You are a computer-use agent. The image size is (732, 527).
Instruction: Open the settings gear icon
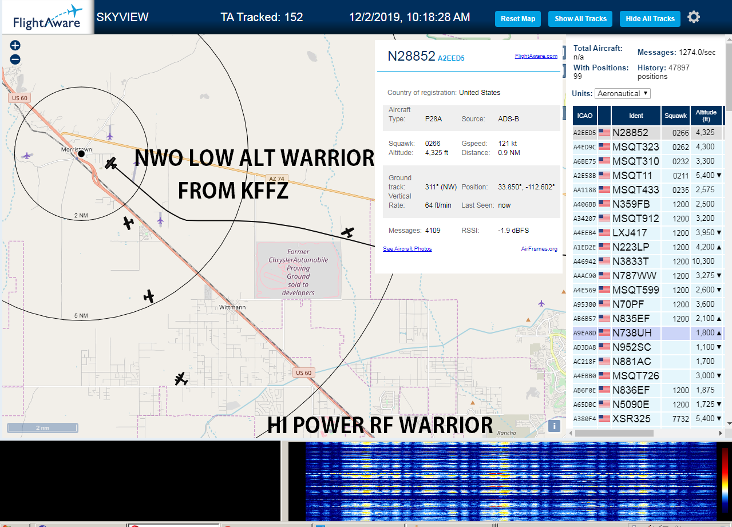click(x=694, y=17)
